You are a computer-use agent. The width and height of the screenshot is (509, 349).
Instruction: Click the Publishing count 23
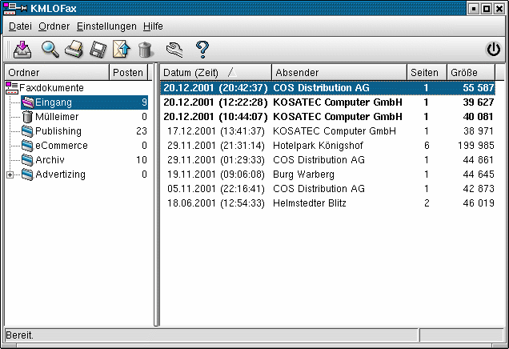tap(142, 131)
